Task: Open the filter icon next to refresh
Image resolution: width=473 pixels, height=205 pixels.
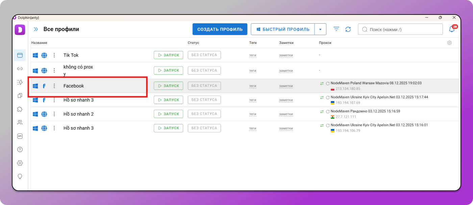Action: [336, 29]
